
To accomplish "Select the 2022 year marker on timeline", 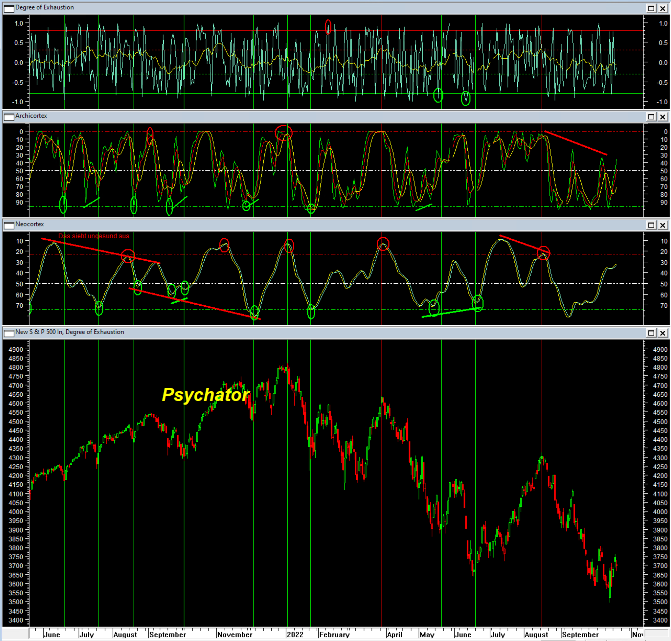I will click(x=295, y=635).
